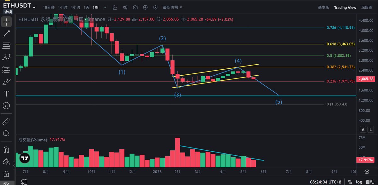Toggle log scale at bottom bar
This screenshot has width=378, height=185.
click(x=358, y=182)
